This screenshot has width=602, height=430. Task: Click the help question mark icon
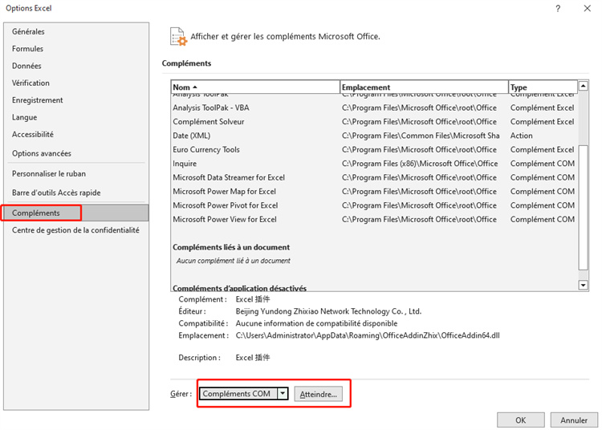point(558,9)
